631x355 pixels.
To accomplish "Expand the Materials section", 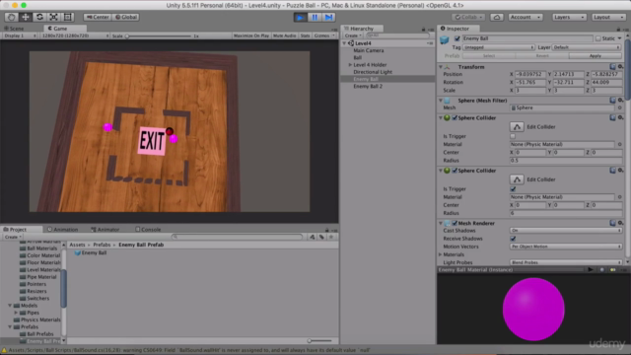I will coord(441,254).
